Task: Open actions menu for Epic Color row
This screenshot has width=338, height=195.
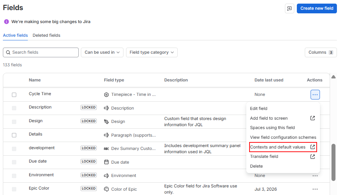Action: coord(315,189)
